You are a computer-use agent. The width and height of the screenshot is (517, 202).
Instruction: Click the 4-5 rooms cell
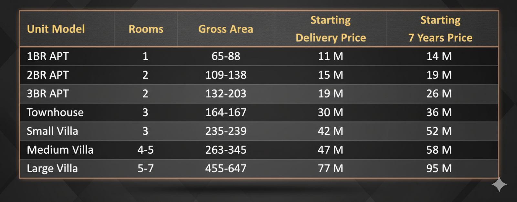(x=145, y=150)
